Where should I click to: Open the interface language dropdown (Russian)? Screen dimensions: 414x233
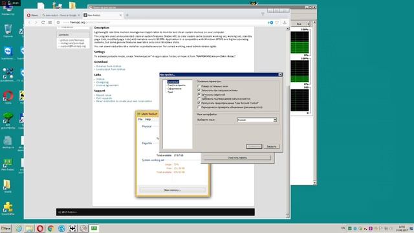257,120
